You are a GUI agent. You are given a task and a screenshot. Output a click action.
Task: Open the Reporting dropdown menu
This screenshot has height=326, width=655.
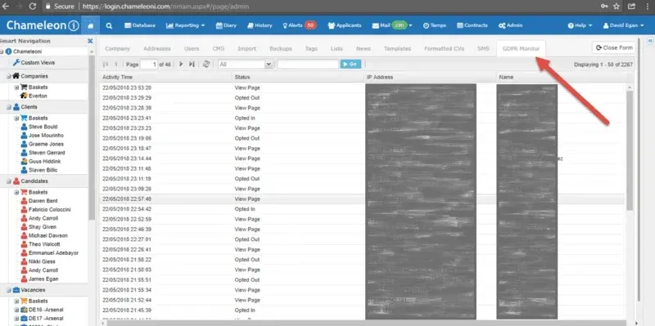[186, 25]
